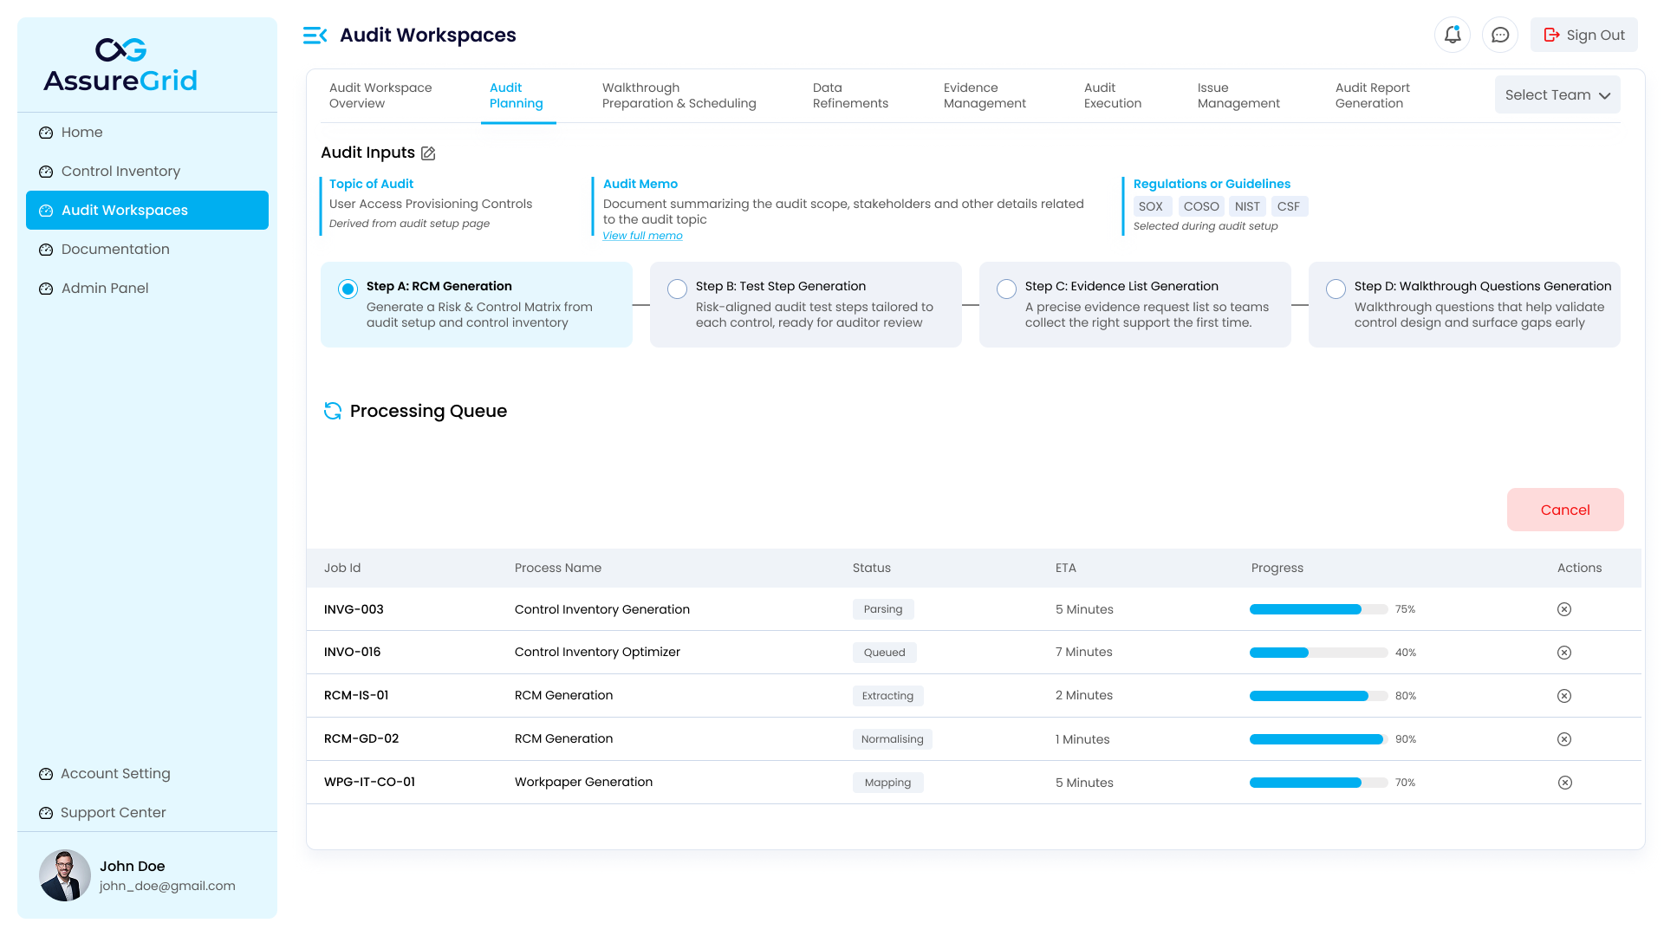Open the View full memo link
This screenshot has width=1664, height=936.
pyautogui.click(x=642, y=235)
